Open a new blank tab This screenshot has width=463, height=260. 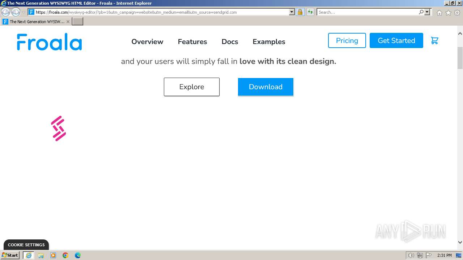coord(78,22)
